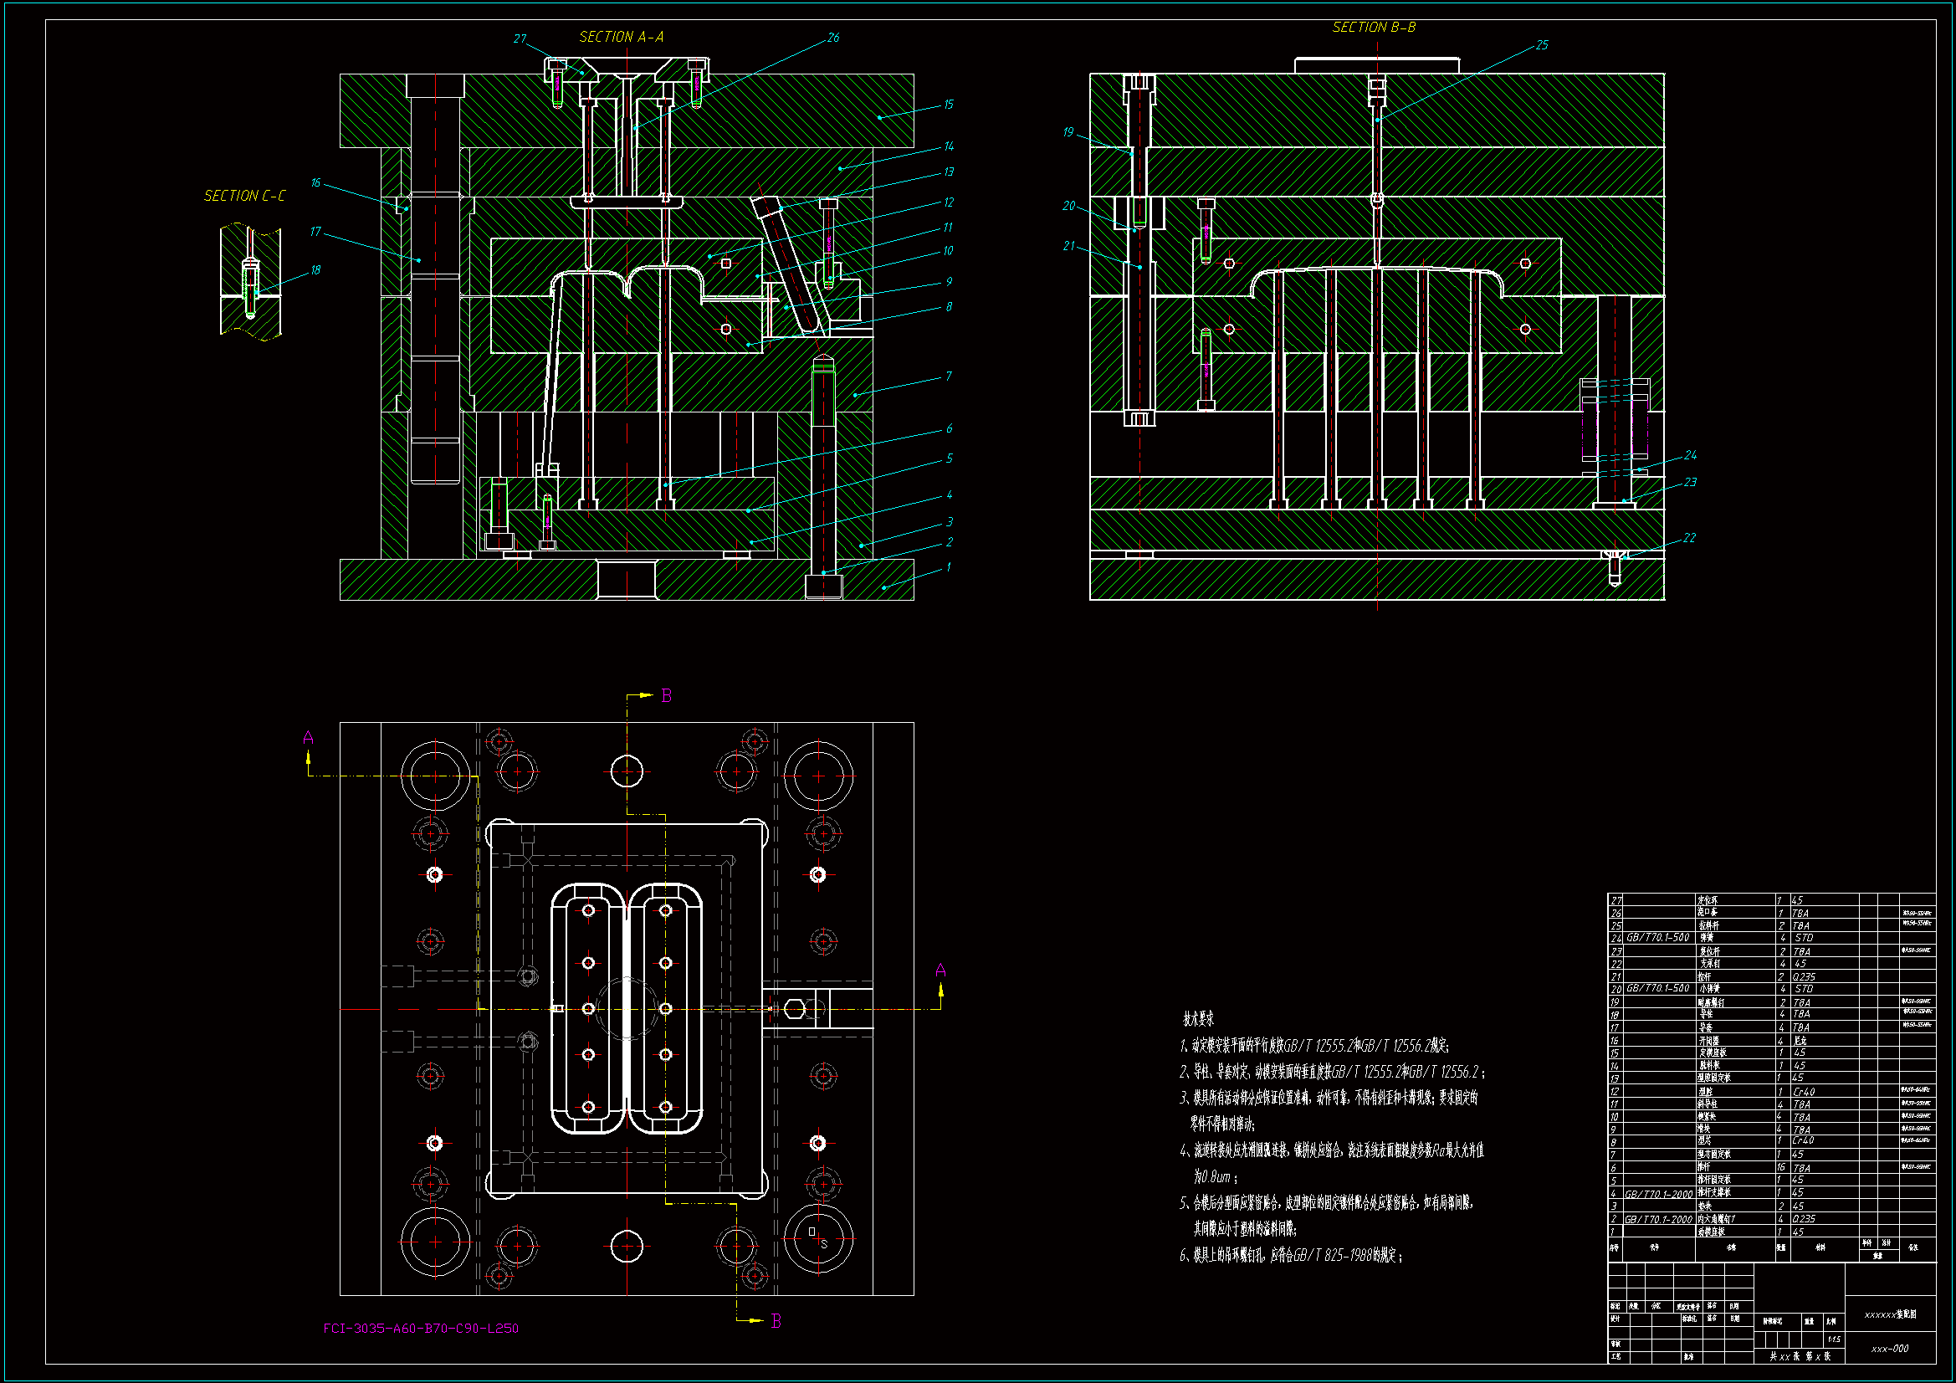Click part callout number 27
Image resolution: width=1956 pixels, height=1383 pixels.
[520, 38]
